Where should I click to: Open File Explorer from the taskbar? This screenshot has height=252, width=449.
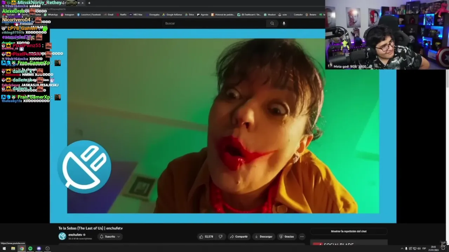pos(13,248)
